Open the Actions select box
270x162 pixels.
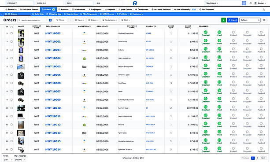250,20
